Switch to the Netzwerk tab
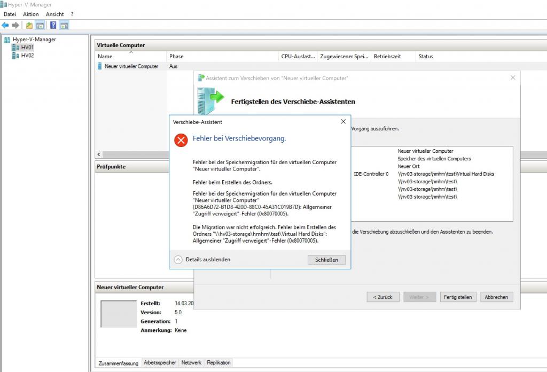547x372 pixels. tap(191, 362)
